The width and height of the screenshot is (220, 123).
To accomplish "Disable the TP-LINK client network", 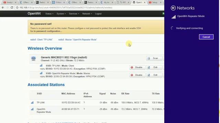I will [137, 67].
